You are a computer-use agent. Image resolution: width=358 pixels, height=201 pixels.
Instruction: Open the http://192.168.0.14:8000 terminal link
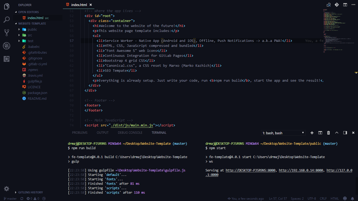click(x=301, y=170)
